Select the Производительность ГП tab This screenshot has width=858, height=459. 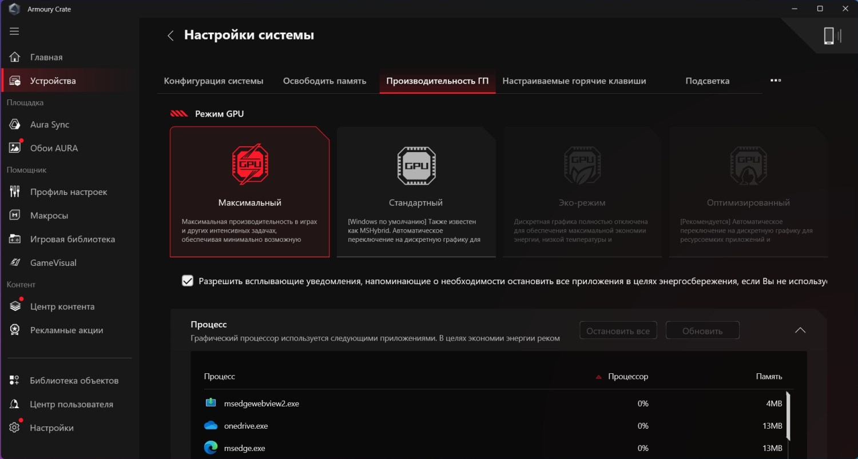coord(438,81)
